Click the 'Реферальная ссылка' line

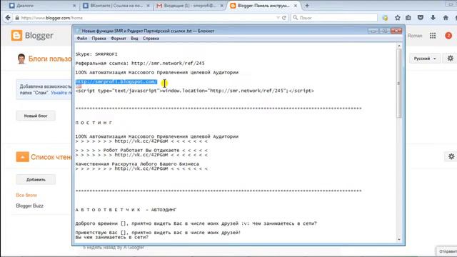(140, 64)
